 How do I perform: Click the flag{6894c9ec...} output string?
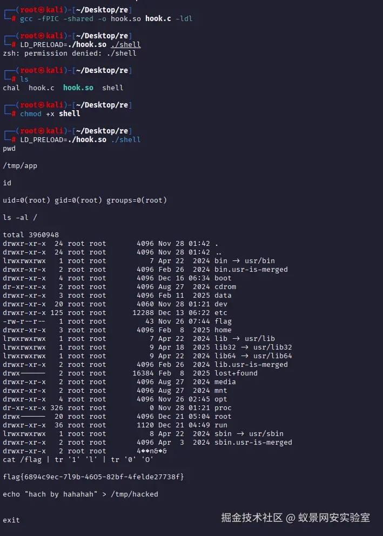(x=93, y=477)
